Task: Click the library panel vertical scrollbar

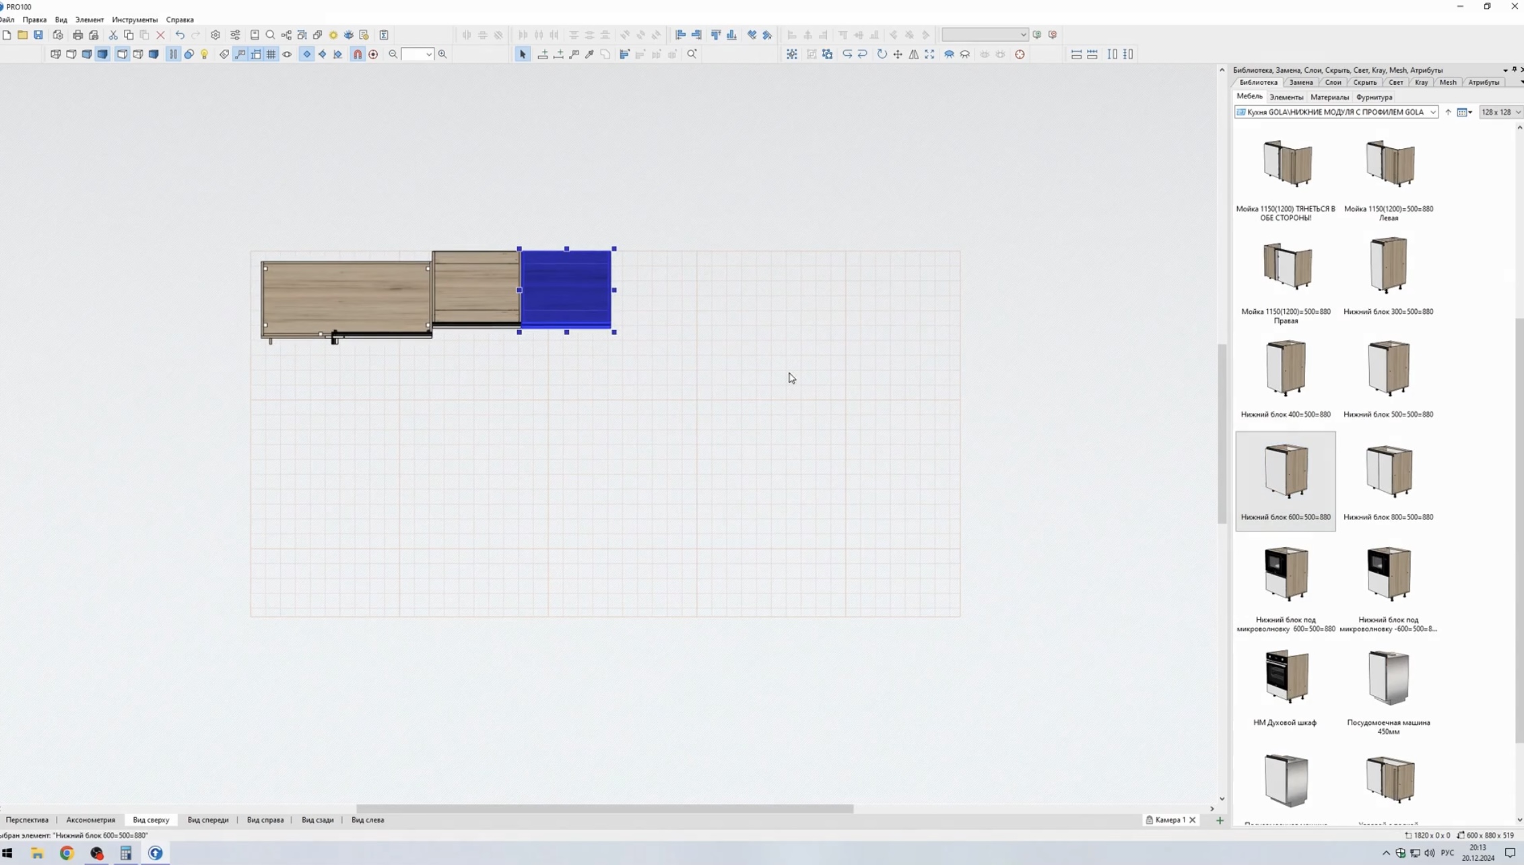Action: click(1519, 532)
